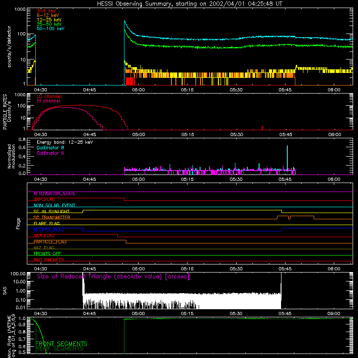Click the 'SAS' axis label
358x358 pixels.
click(x=5, y=291)
